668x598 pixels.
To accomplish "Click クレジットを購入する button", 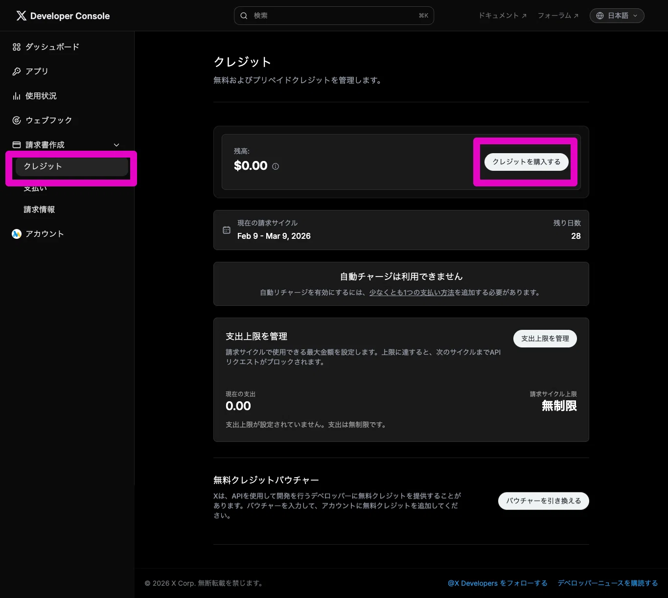I will [x=527, y=162].
